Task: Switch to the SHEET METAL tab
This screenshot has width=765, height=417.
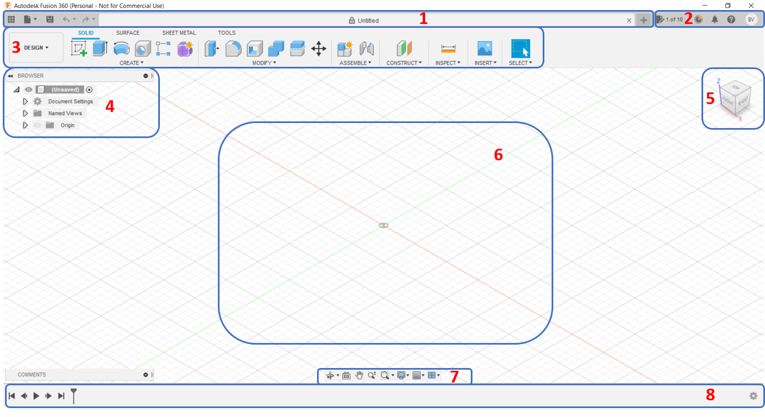Action: (x=179, y=33)
